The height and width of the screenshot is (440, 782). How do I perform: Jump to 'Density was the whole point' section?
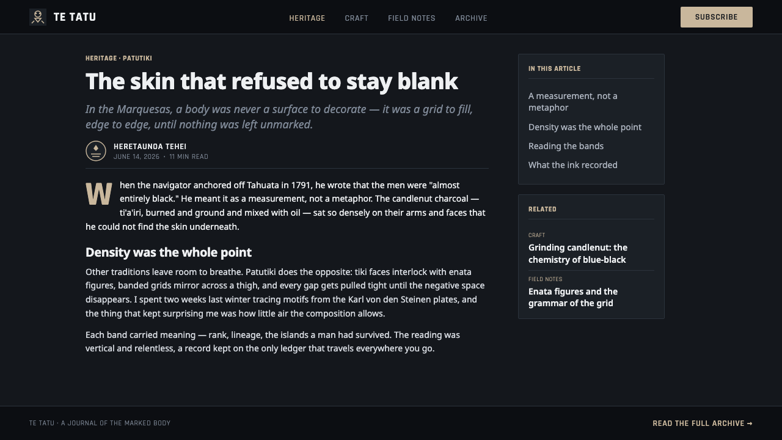tap(585, 127)
